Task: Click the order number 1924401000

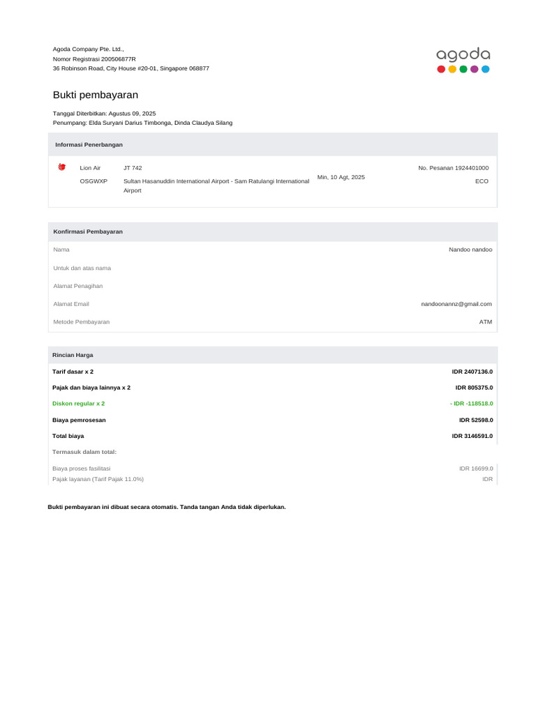Action: tap(472, 168)
